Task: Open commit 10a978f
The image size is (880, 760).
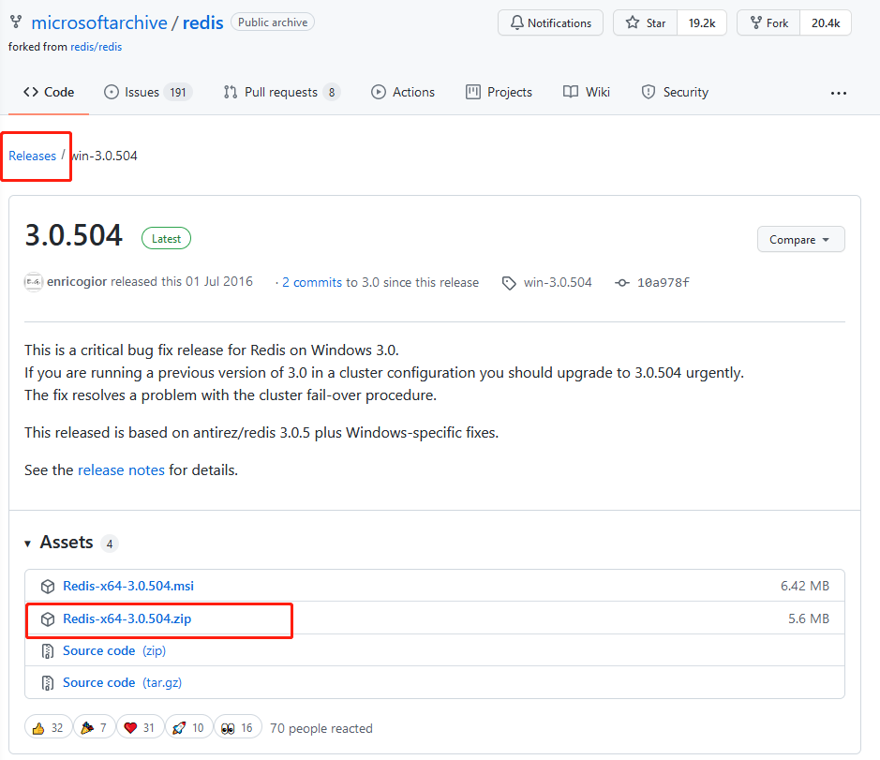Action: (664, 282)
